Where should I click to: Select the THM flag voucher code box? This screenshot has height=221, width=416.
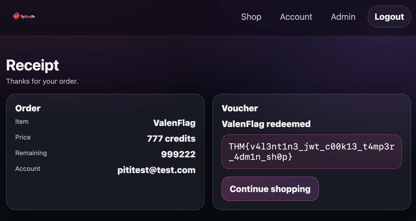[x=311, y=152]
